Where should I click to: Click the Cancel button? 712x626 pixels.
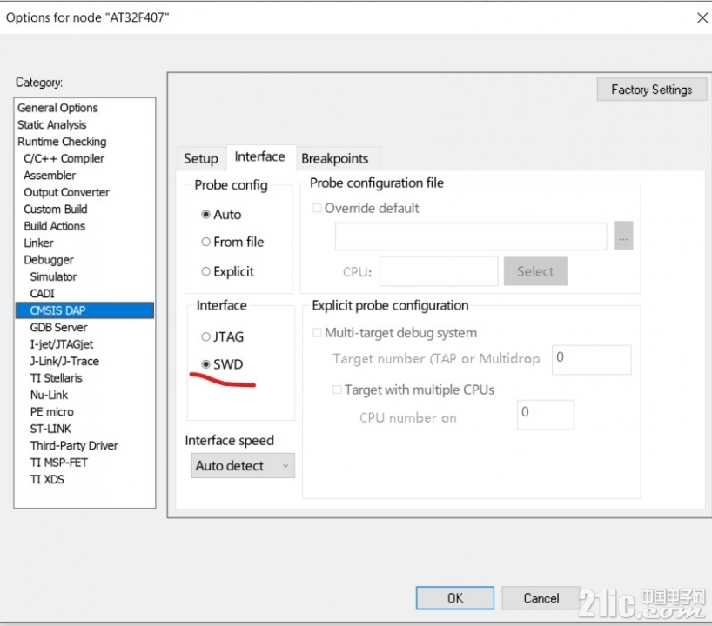click(541, 598)
